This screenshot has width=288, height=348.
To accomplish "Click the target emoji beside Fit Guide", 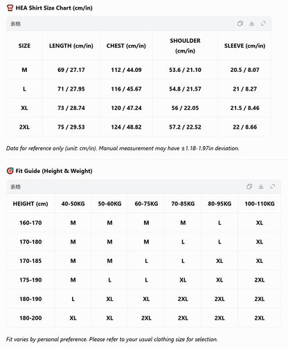I will click(10, 171).
